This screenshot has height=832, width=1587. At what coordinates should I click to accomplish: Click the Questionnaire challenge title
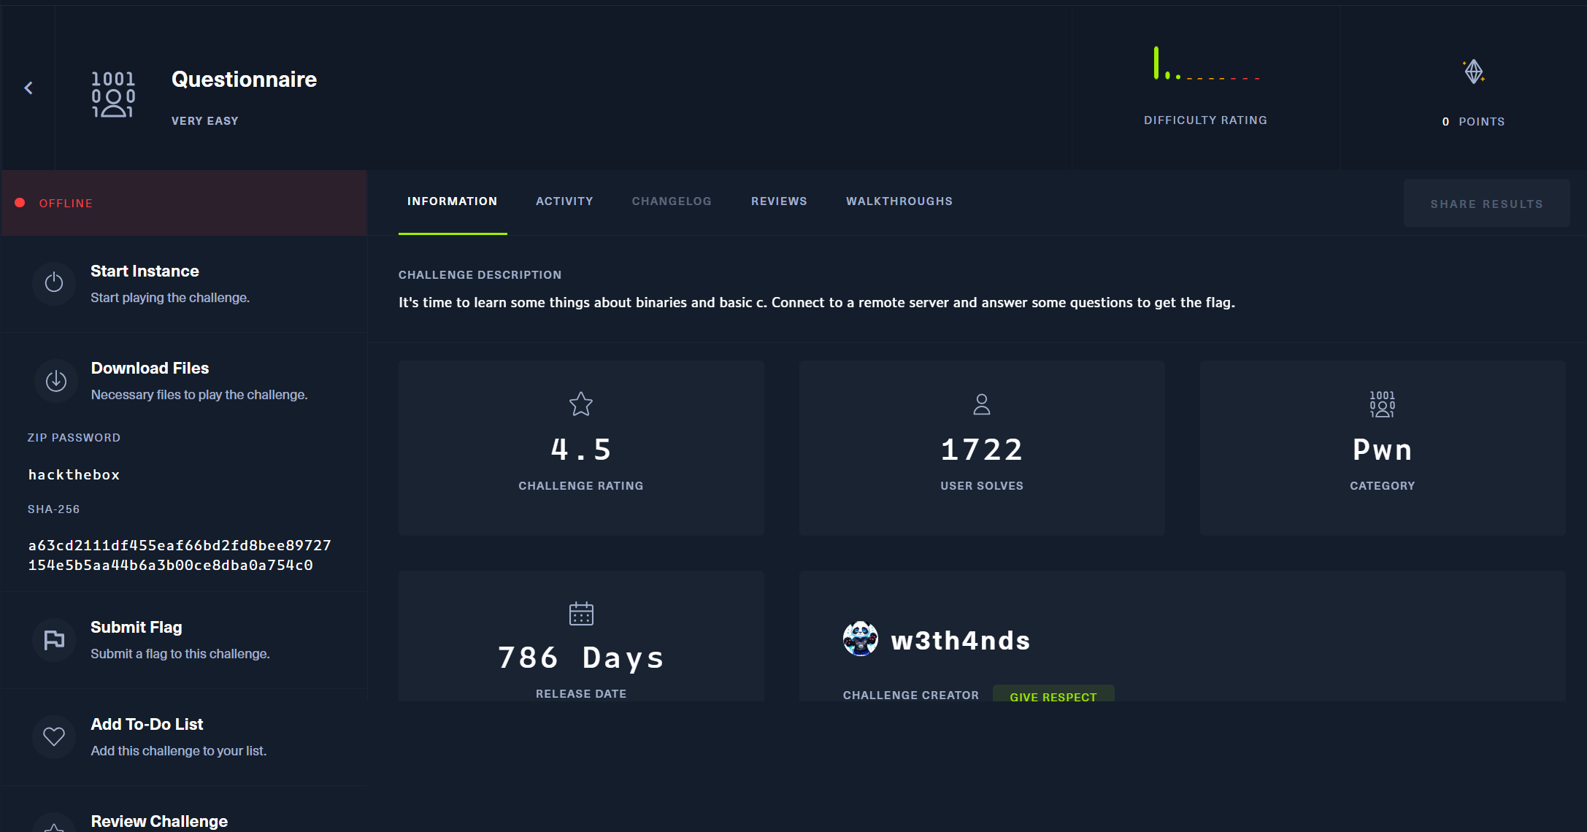tap(244, 80)
